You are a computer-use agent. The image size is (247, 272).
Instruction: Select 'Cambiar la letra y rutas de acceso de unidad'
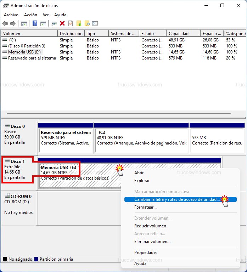click(177, 199)
